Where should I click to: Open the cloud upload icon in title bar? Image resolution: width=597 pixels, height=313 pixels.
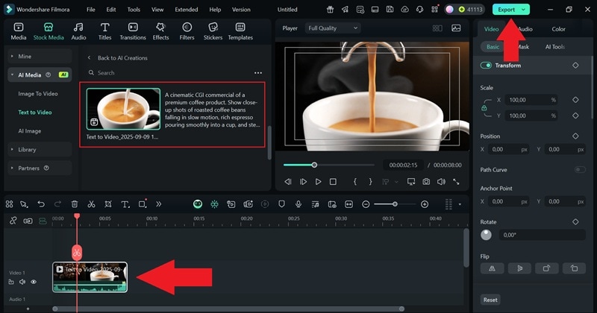(404, 10)
